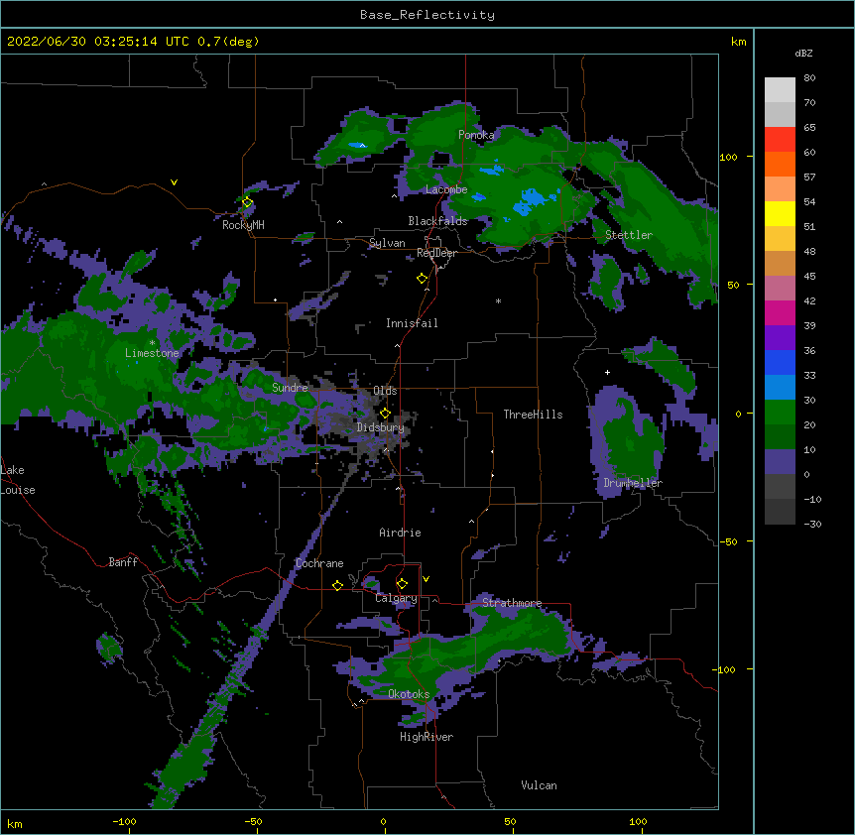This screenshot has height=835, width=855.
Task: Click the Strathmore city label
Action: [512, 603]
